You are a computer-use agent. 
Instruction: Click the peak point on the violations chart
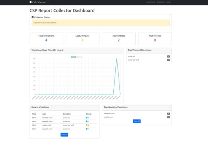click(x=117, y=59)
